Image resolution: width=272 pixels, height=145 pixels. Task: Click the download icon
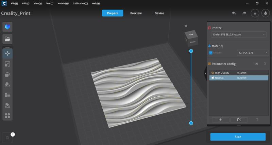pos(255,13)
